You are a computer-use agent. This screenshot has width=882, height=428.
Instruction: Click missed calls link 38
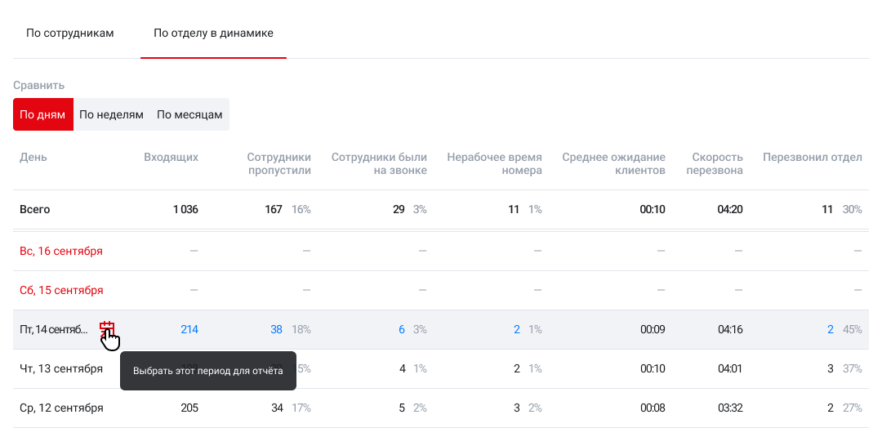276,329
